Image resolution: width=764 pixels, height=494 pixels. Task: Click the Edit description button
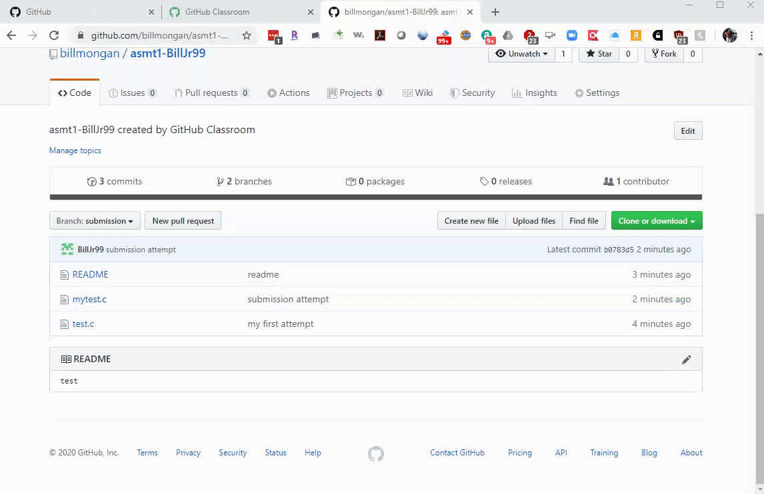688,131
